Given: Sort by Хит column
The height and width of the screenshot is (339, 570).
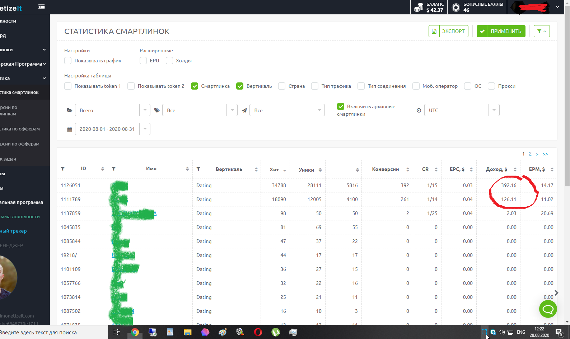Looking at the screenshot, I should (x=285, y=170).
